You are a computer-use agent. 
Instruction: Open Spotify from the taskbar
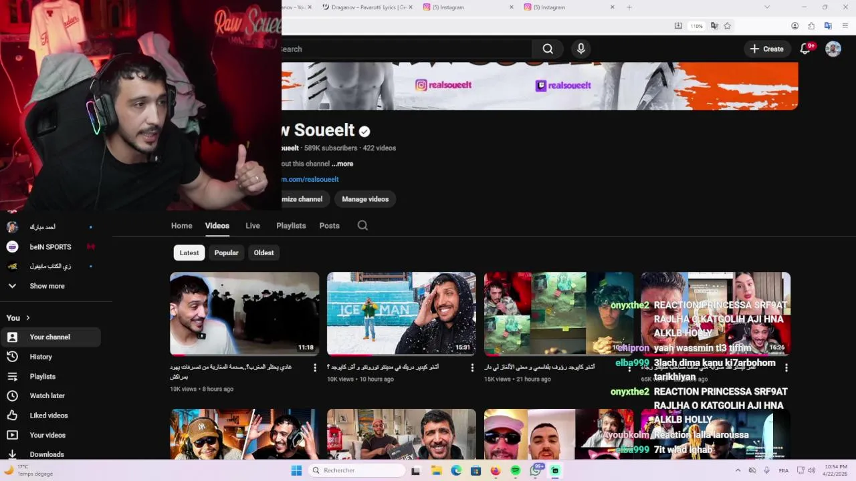point(516,470)
